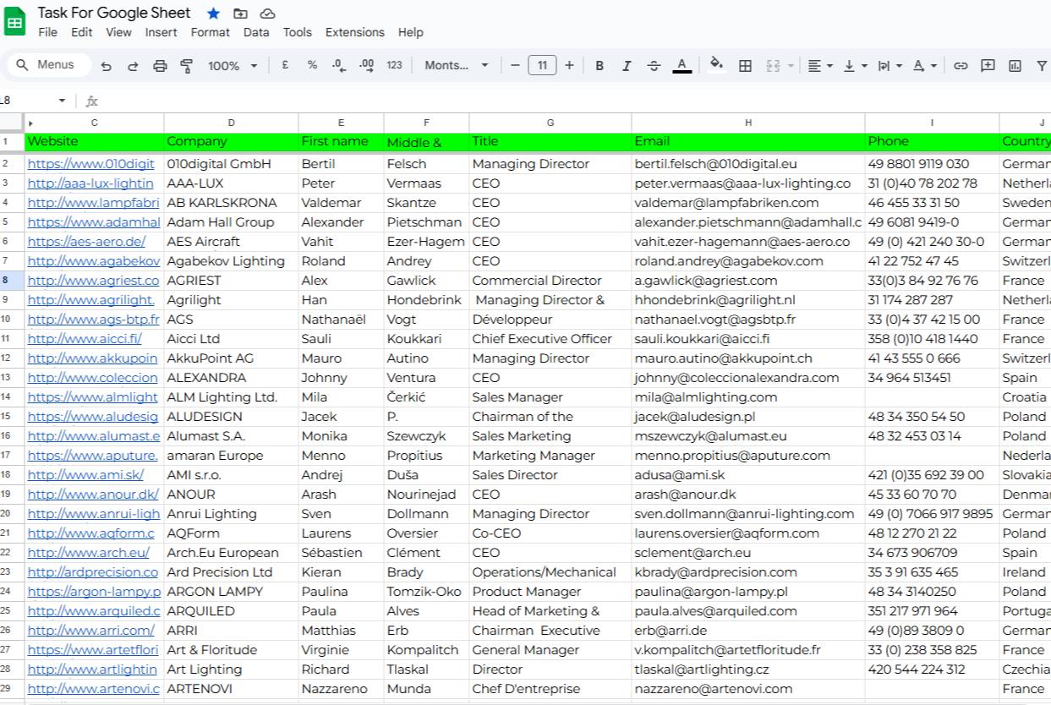This screenshot has height=705, width=1051.
Task: Open the Edit menu
Action: [82, 32]
